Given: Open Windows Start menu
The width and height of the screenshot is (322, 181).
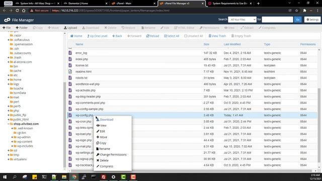Looking at the screenshot, I should pos(5,177).
